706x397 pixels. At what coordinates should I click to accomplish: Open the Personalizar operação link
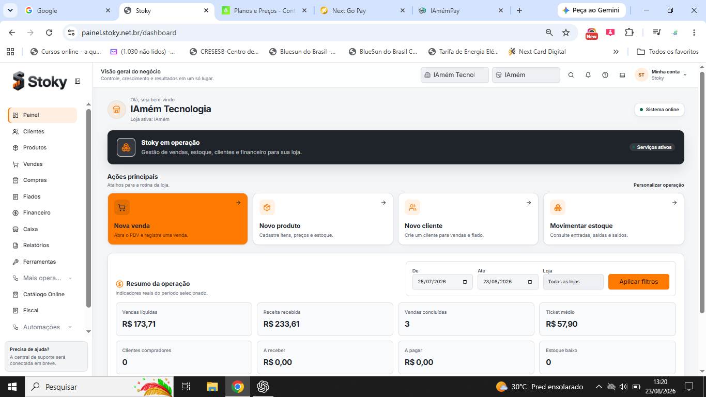659,185
